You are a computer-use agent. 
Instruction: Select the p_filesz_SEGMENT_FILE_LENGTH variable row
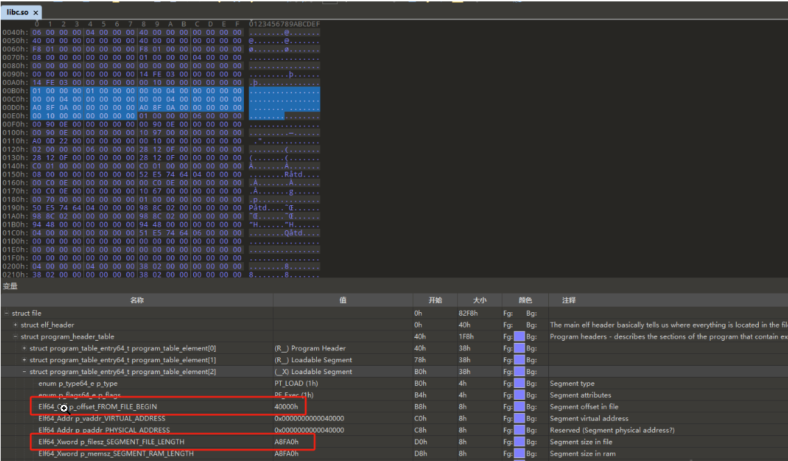click(394, 442)
